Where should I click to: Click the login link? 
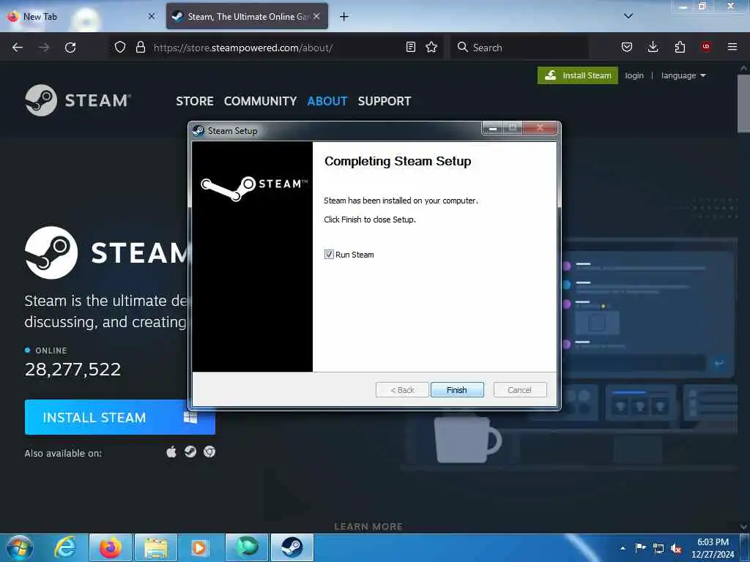634,75
